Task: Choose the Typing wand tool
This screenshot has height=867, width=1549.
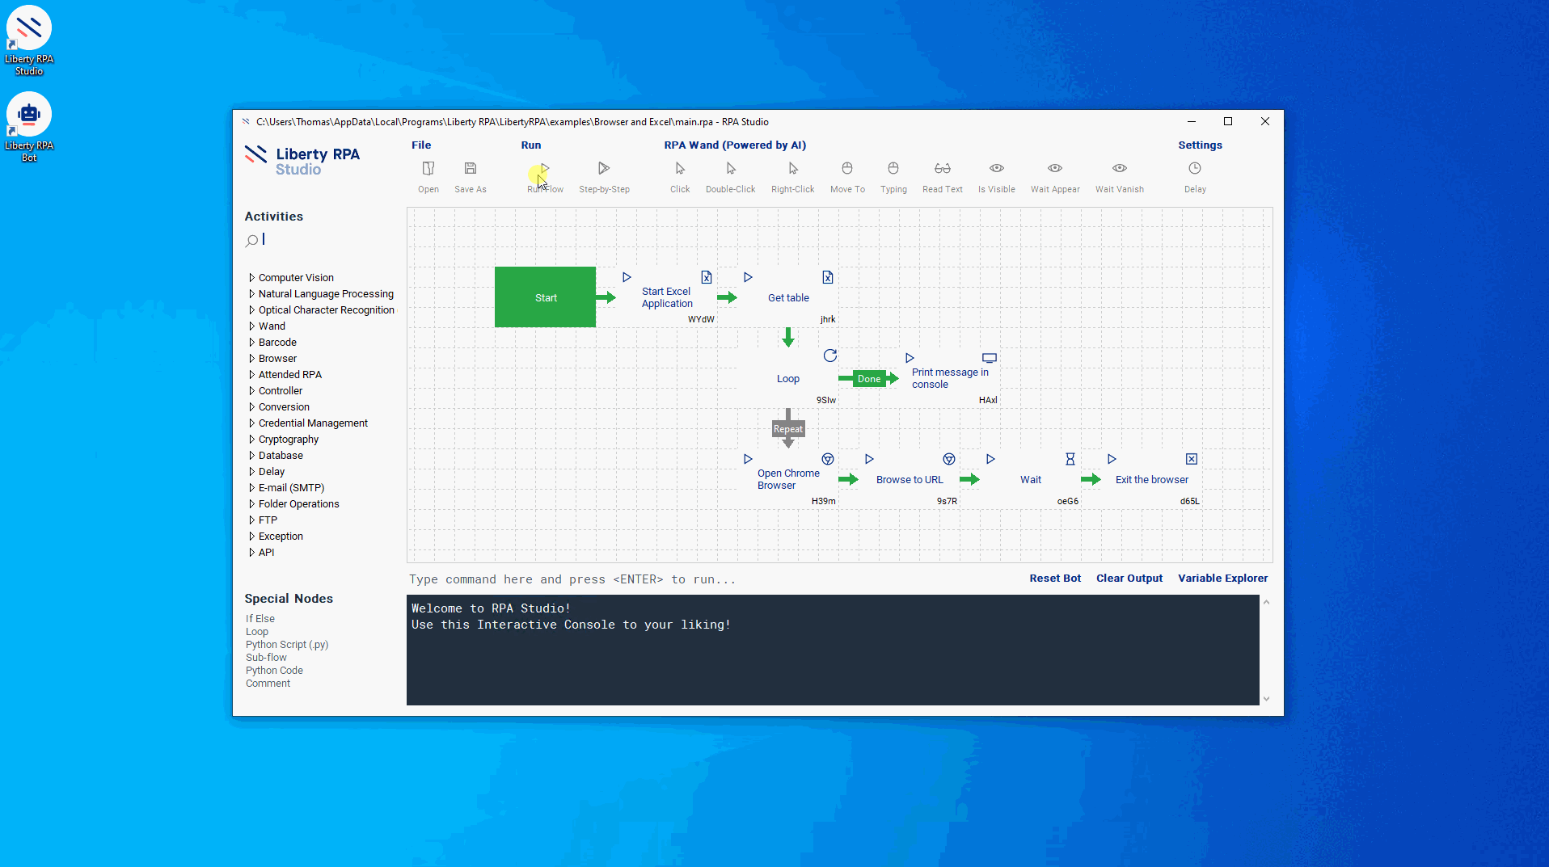Action: pyautogui.click(x=893, y=169)
